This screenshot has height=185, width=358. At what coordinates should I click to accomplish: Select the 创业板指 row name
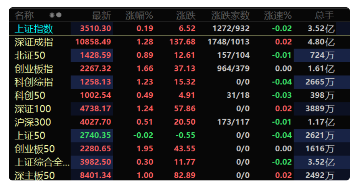34,69
